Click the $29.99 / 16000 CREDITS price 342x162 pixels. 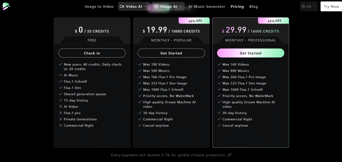click(250, 30)
